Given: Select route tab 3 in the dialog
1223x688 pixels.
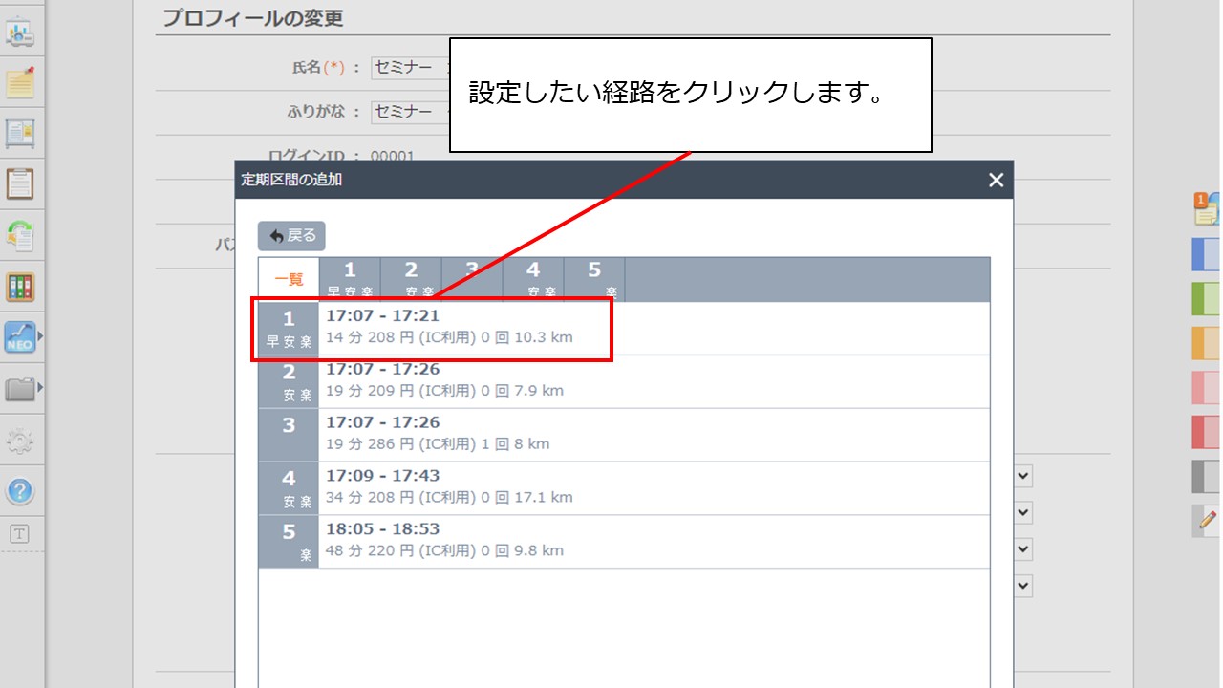Looking at the screenshot, I should tap(472, 276).
